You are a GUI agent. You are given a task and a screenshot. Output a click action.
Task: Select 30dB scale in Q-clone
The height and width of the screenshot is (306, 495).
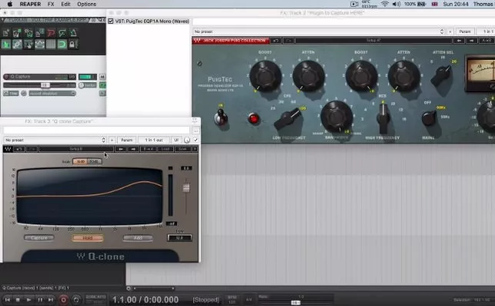[94, 161]
